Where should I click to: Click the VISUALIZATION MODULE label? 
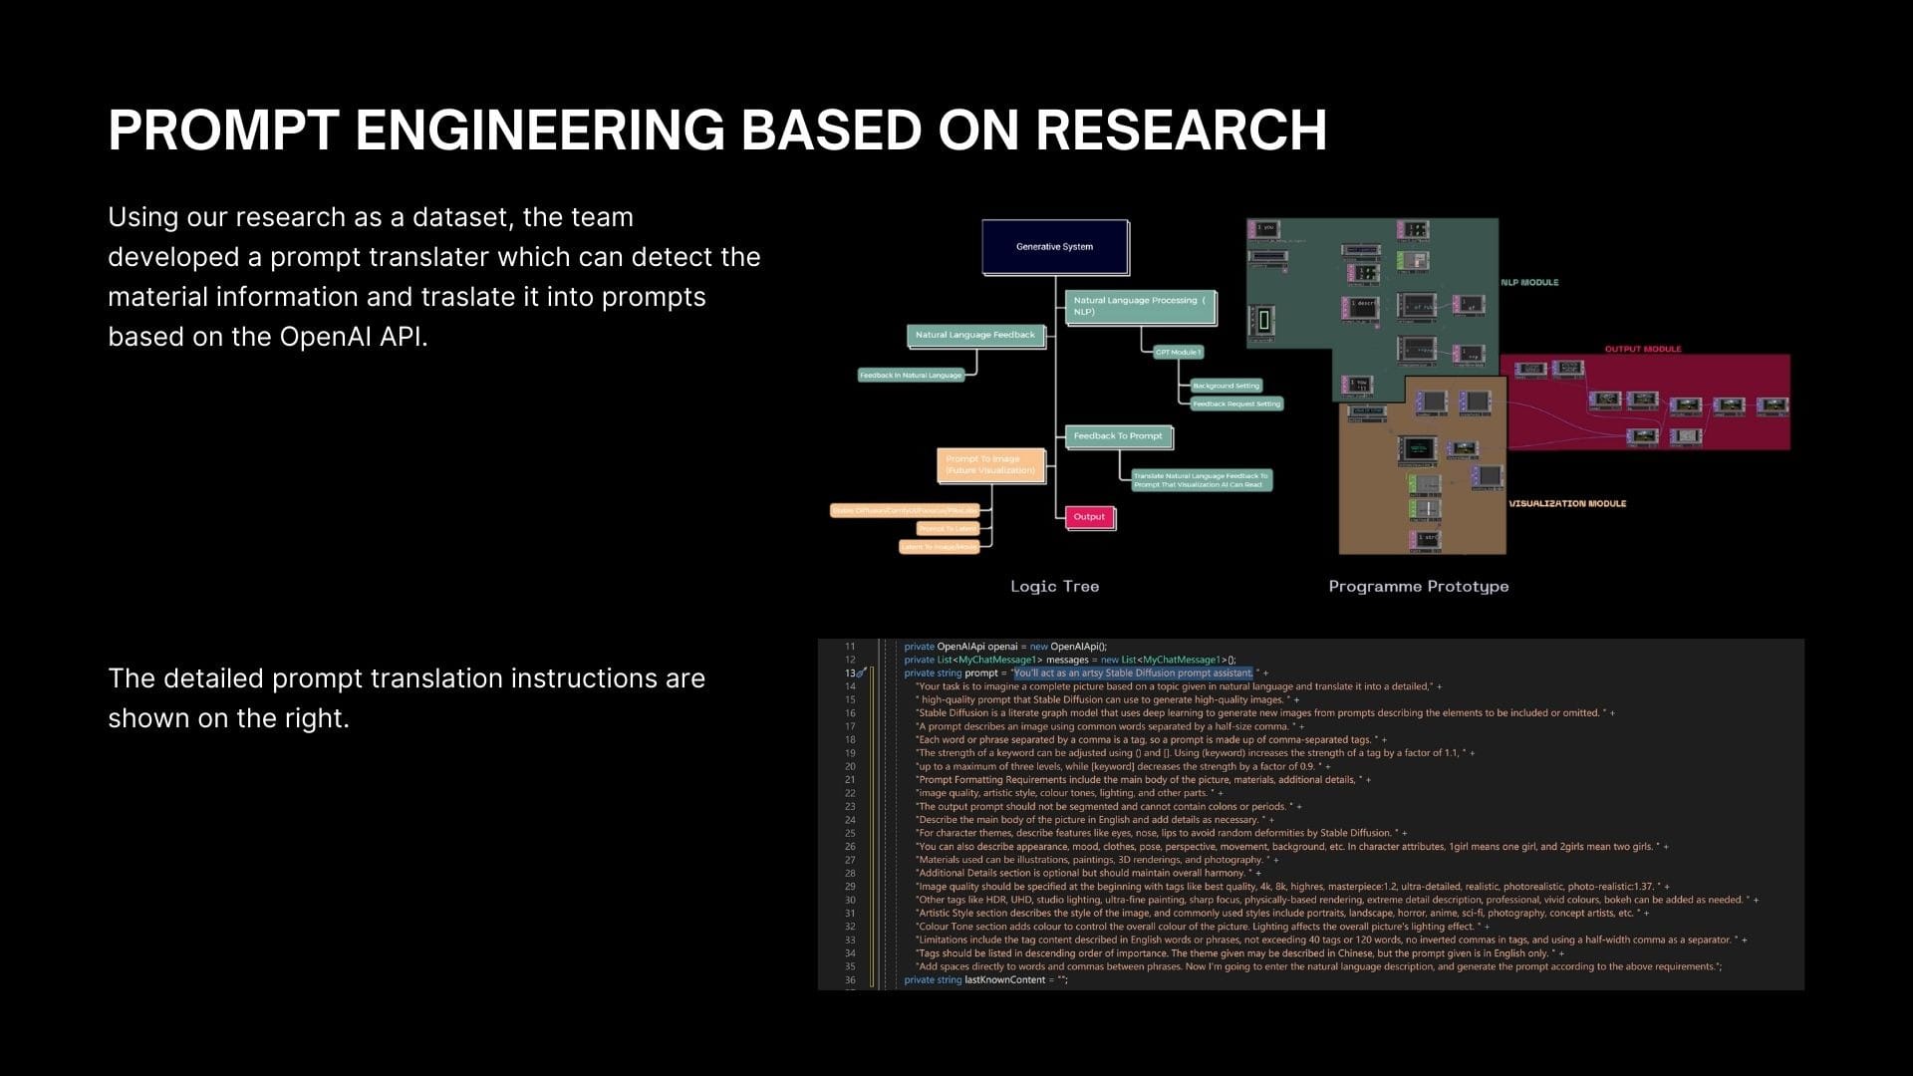point(1567,504)
